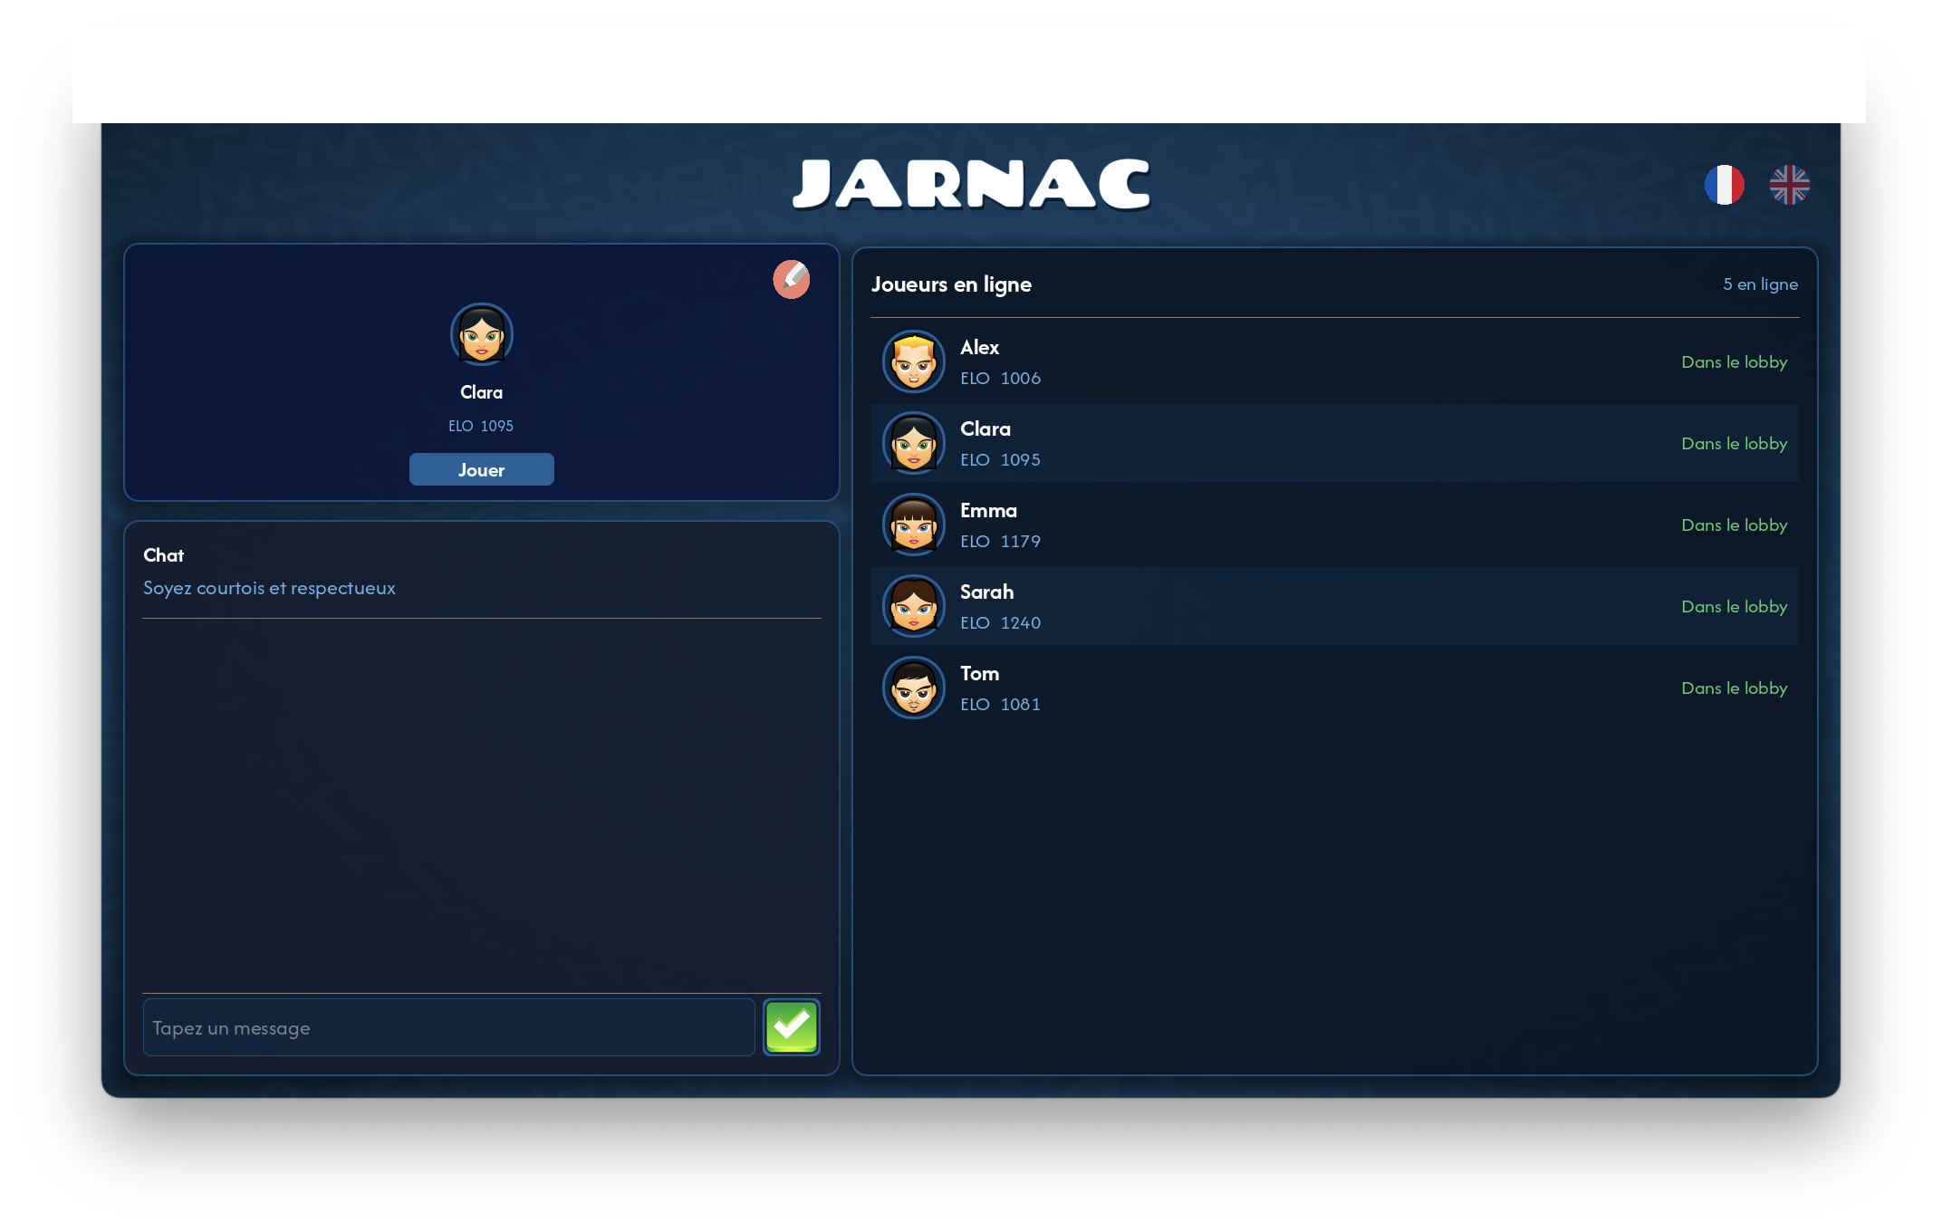Click Clara's avatar in online players list
This screenshot has width=1942, height=1232.
(x=913, y=443)
